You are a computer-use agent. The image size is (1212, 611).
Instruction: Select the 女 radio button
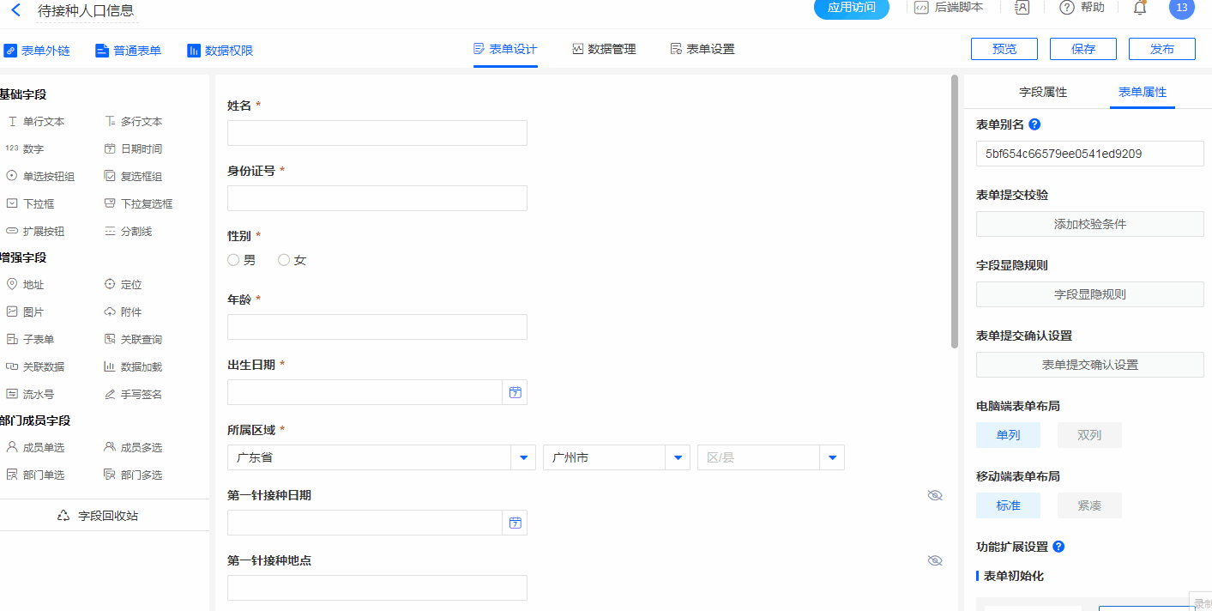point(284,260)
